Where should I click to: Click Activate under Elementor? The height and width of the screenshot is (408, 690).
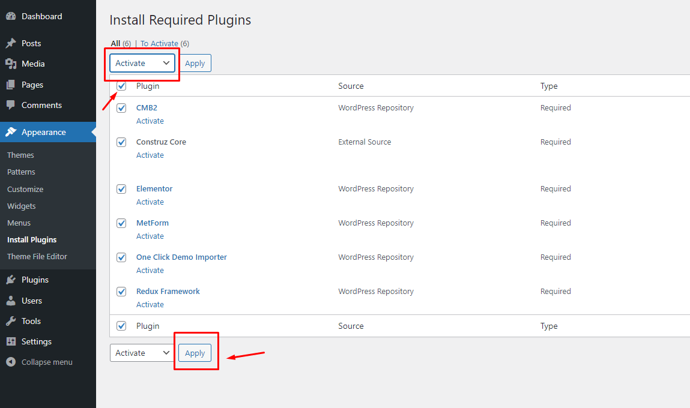click(150, 202)
